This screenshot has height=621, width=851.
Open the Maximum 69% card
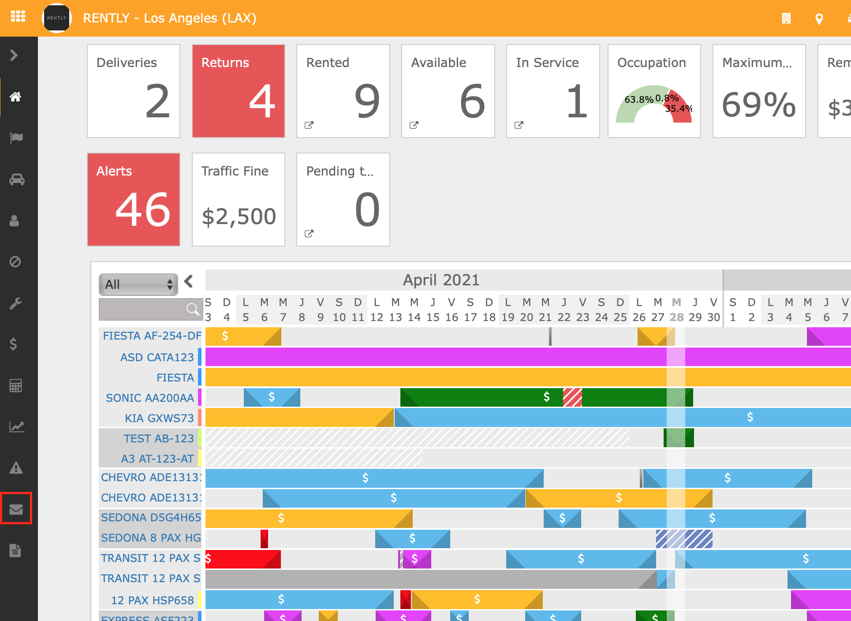759,91
